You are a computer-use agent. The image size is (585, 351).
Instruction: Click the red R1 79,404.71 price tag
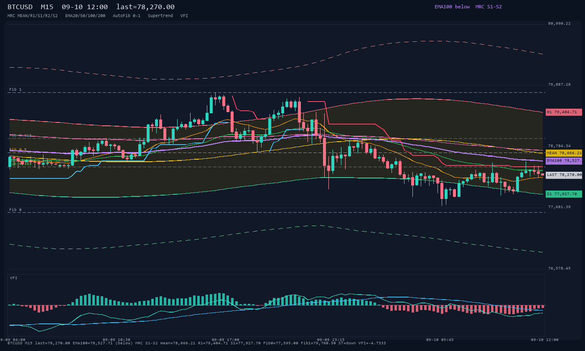[x=564, y=112]
